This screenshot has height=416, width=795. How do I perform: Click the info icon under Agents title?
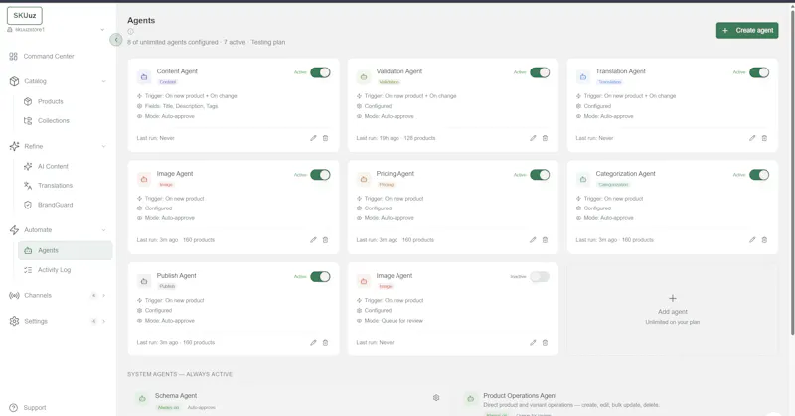(131, 31)
